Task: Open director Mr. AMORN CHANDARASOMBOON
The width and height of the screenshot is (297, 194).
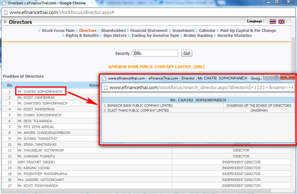Action: coord(44,133)
